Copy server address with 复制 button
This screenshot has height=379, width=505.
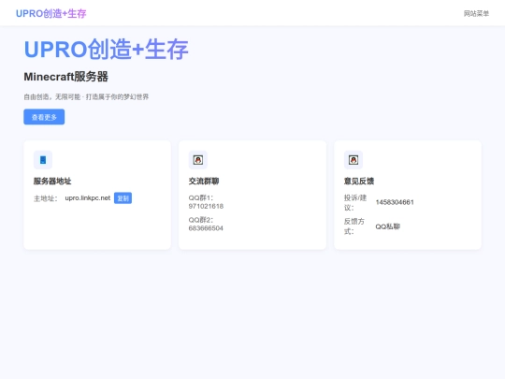[123, 198]
